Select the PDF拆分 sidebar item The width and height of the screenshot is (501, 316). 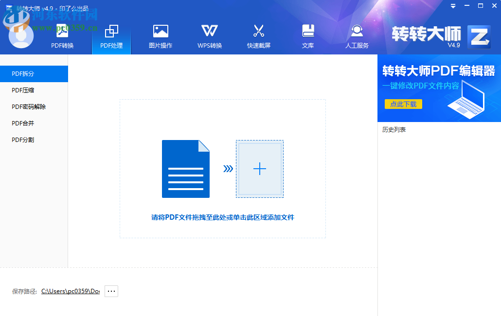click(x=22, y=73)
